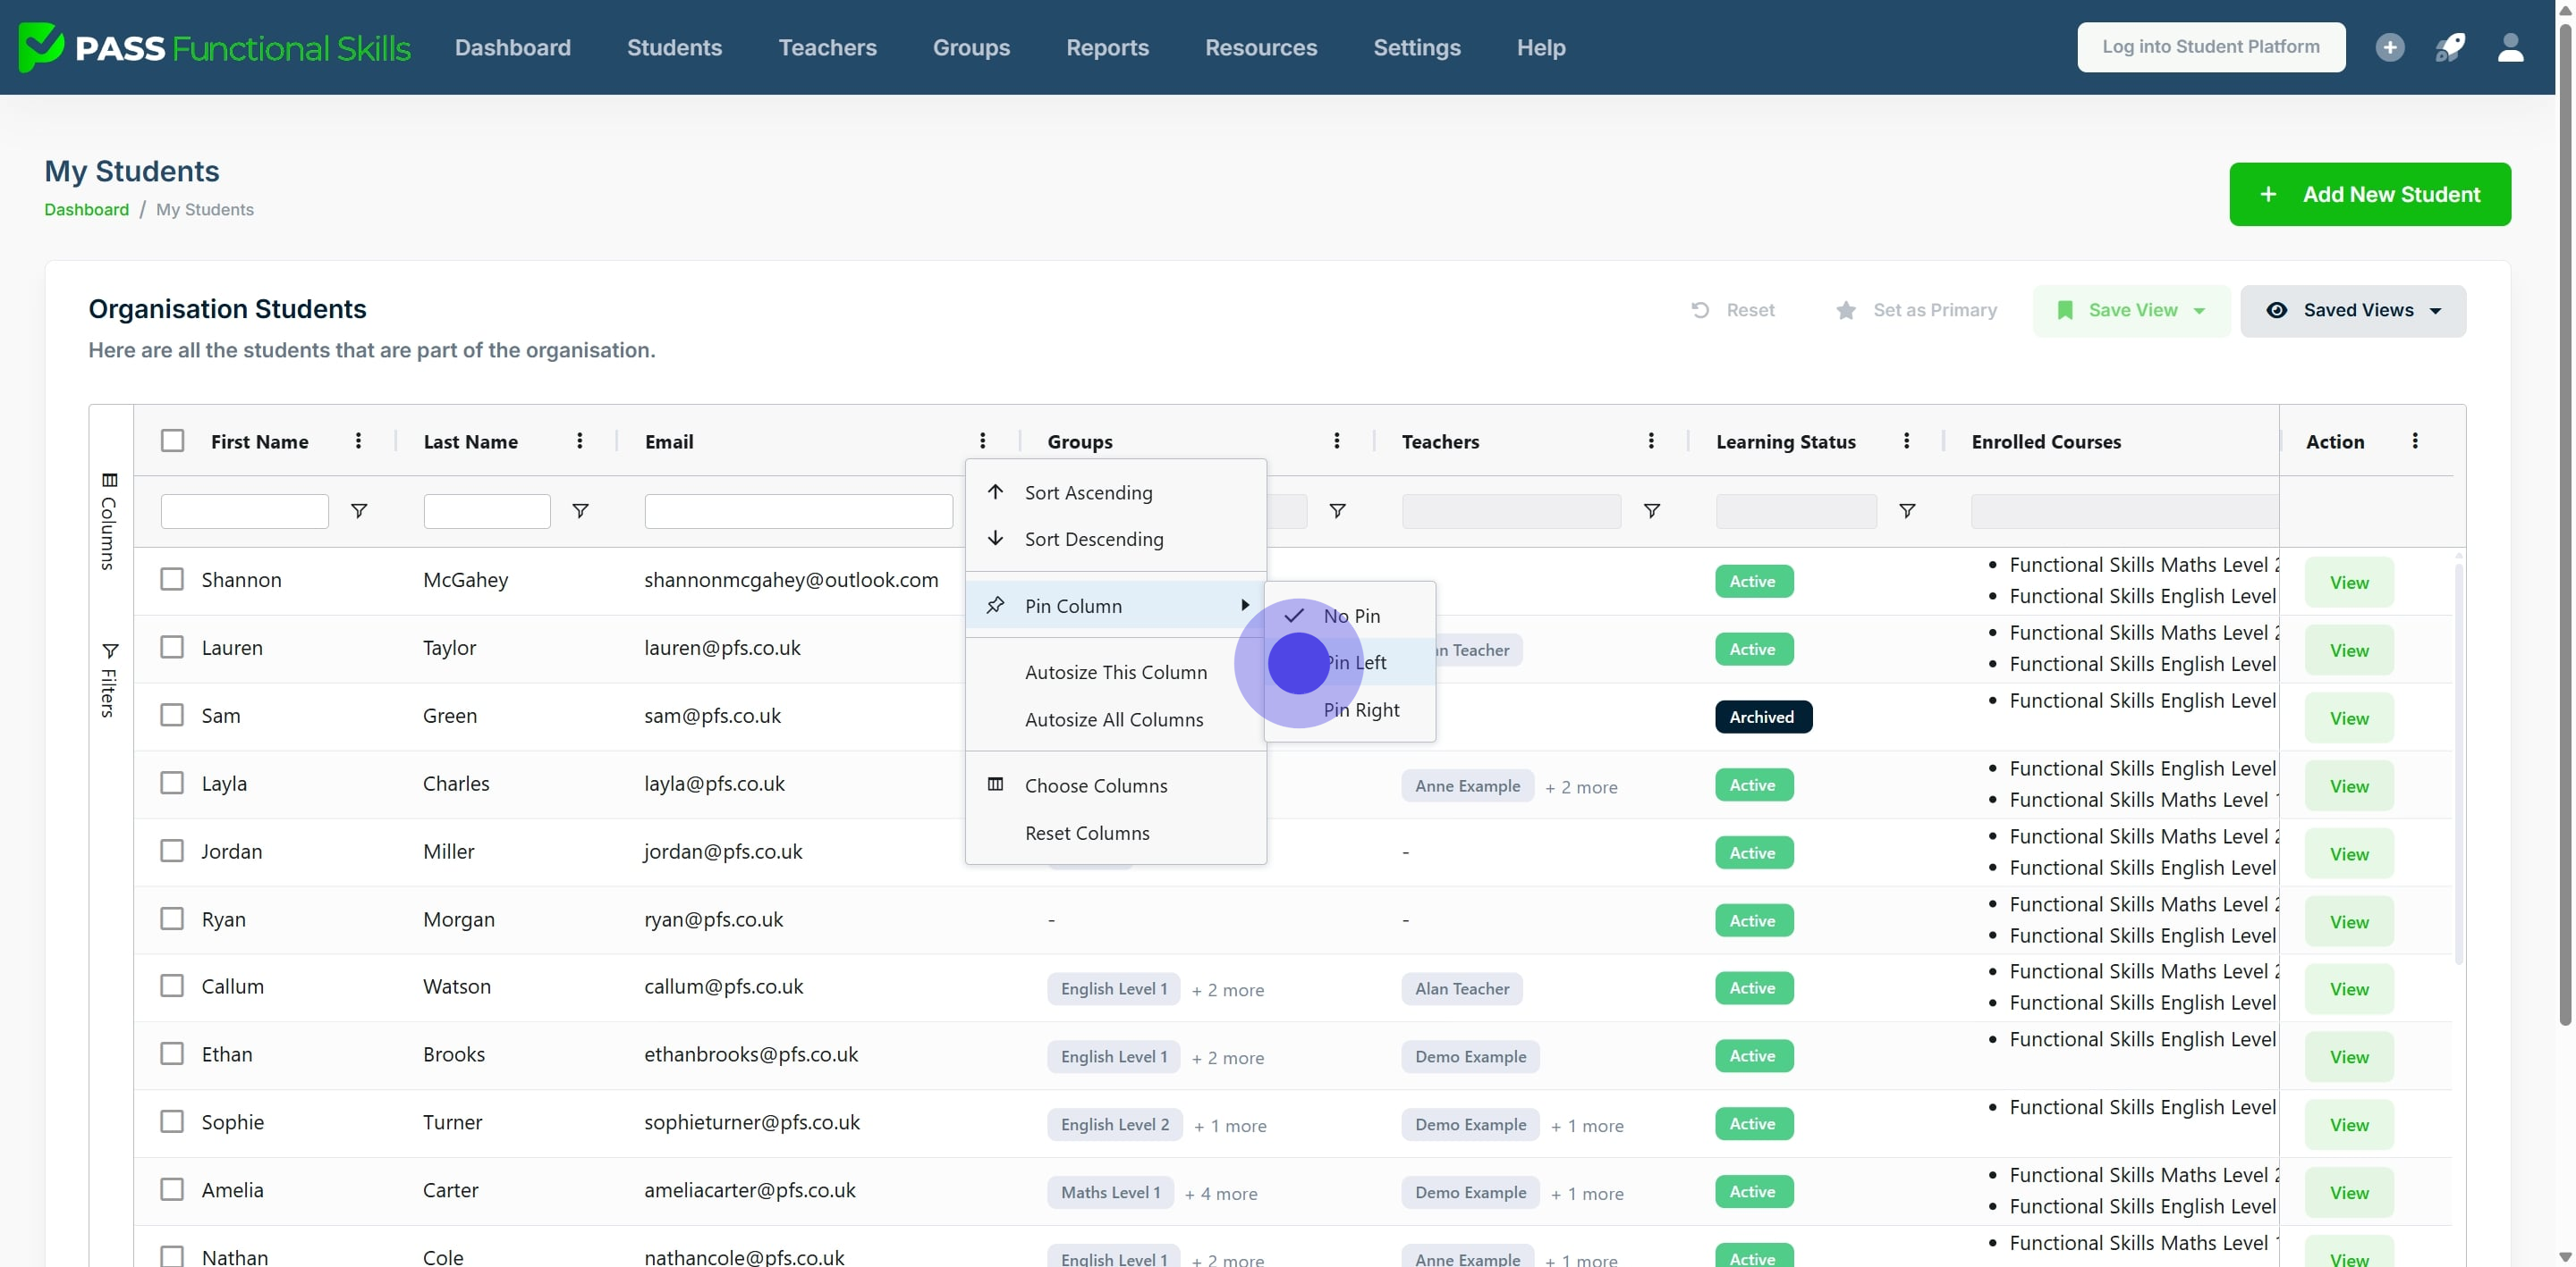Click Teachers filter funnel icon
Image resolution: width=2576 pixels, height=1267 pixels.
tap(1652, 510)
